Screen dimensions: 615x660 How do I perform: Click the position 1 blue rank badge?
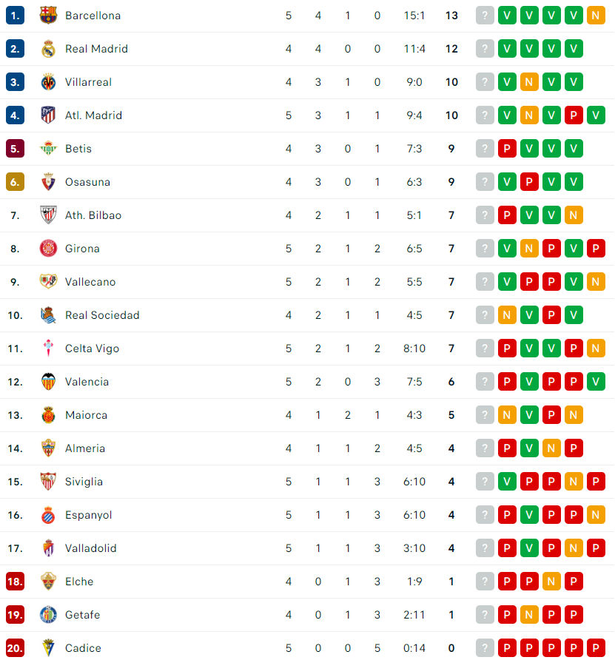tap(15, 16)
